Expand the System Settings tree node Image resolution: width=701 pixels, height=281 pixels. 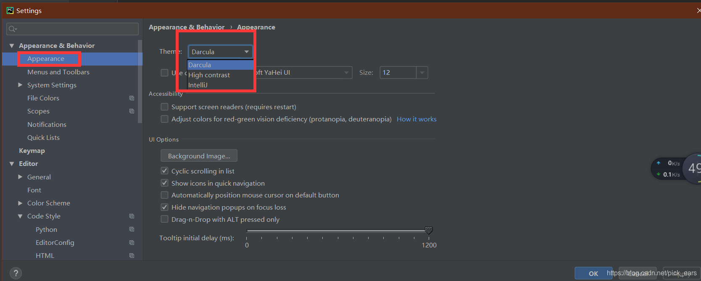point(20,85)
